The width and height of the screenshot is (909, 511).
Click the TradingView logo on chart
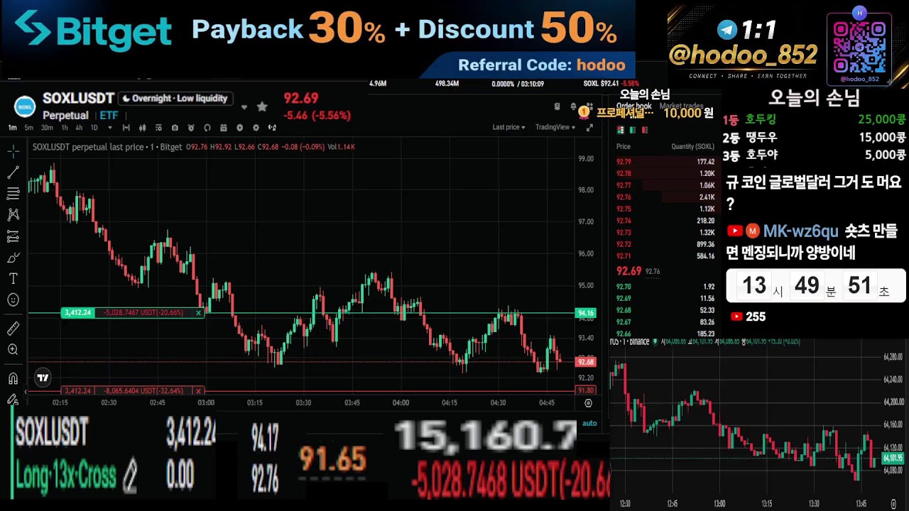pos(43,378)
